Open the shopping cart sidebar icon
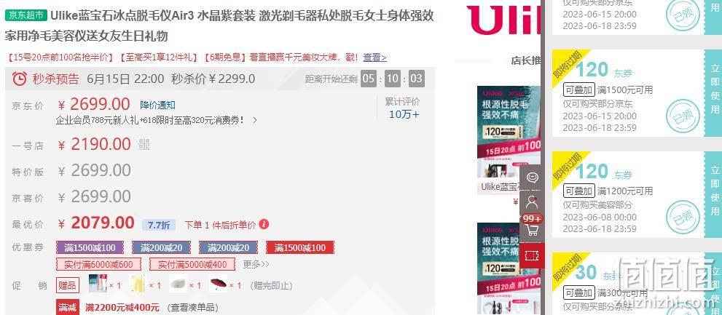This screenshot has width=722, height=315. [x=532, y=229]
